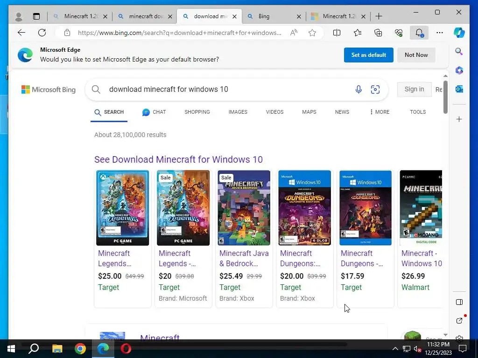The height and width of the screenshot is (358, 478).
Task: Open the notifications bell
Action: pyautogui.click(x=419, y=33)
